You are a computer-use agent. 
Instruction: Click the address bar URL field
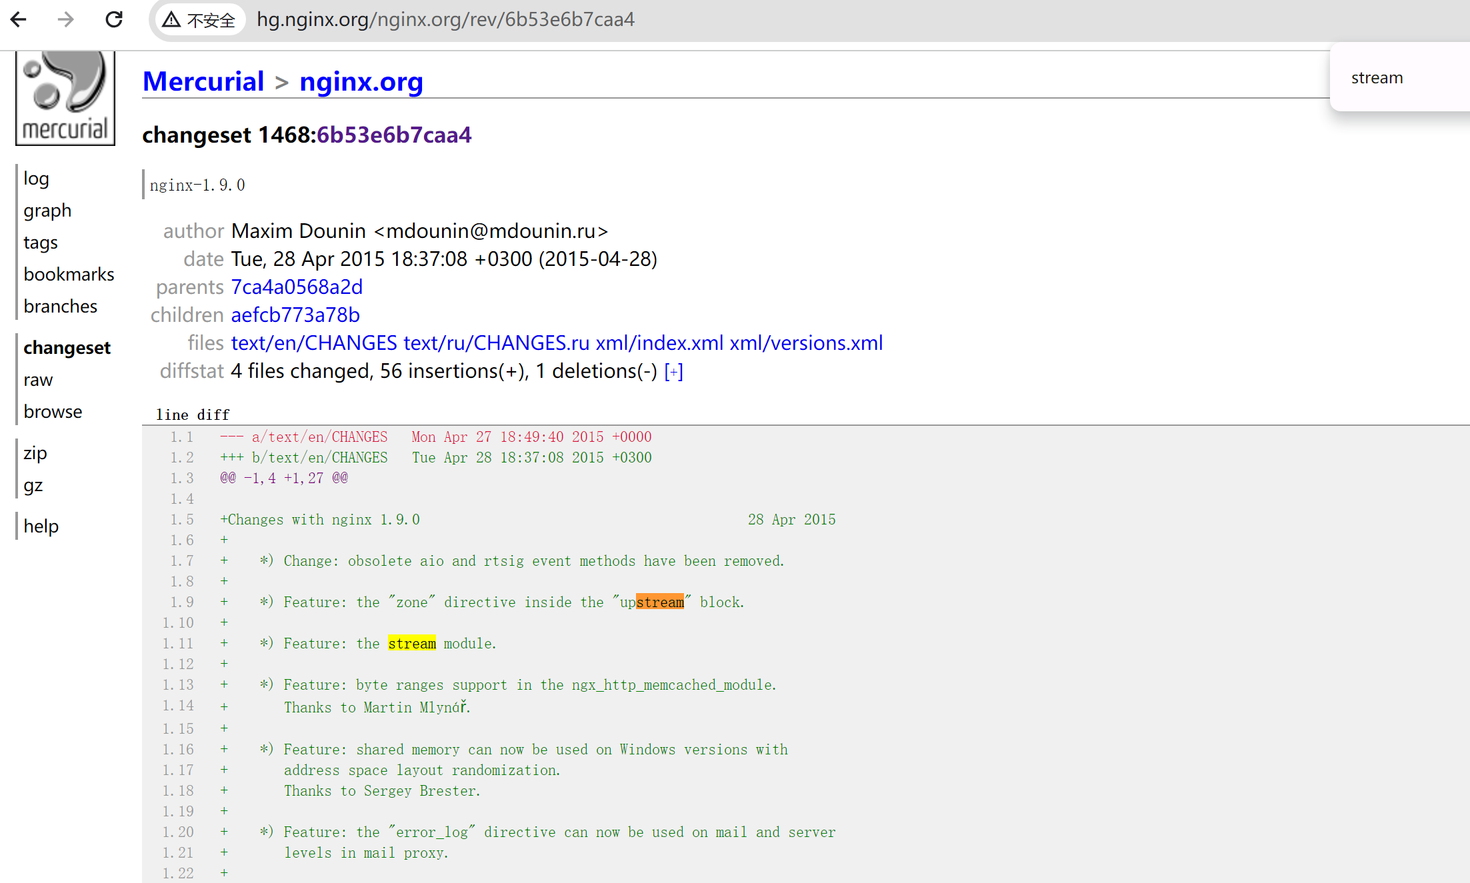[445, 19]
